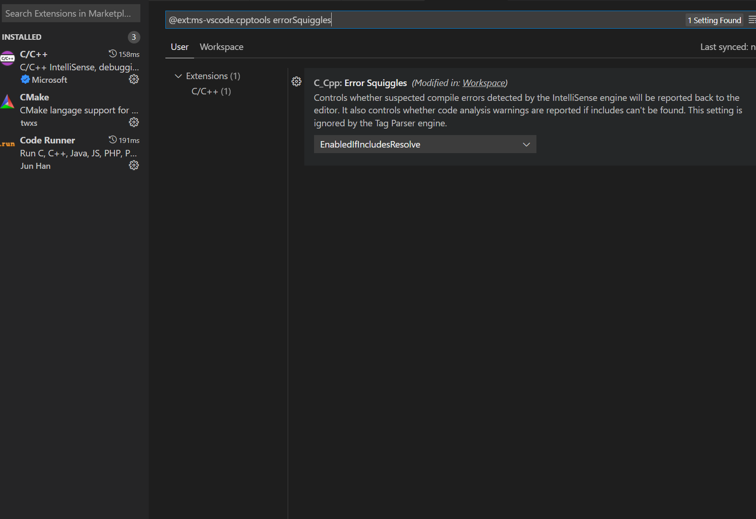Open manage gear for CMake extension
756x519 pixels.
point(134,122)
